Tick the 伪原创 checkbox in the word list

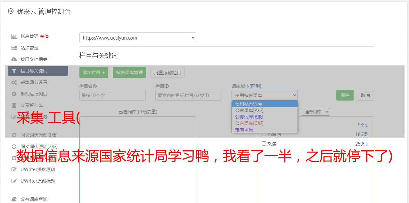(264, 134)
